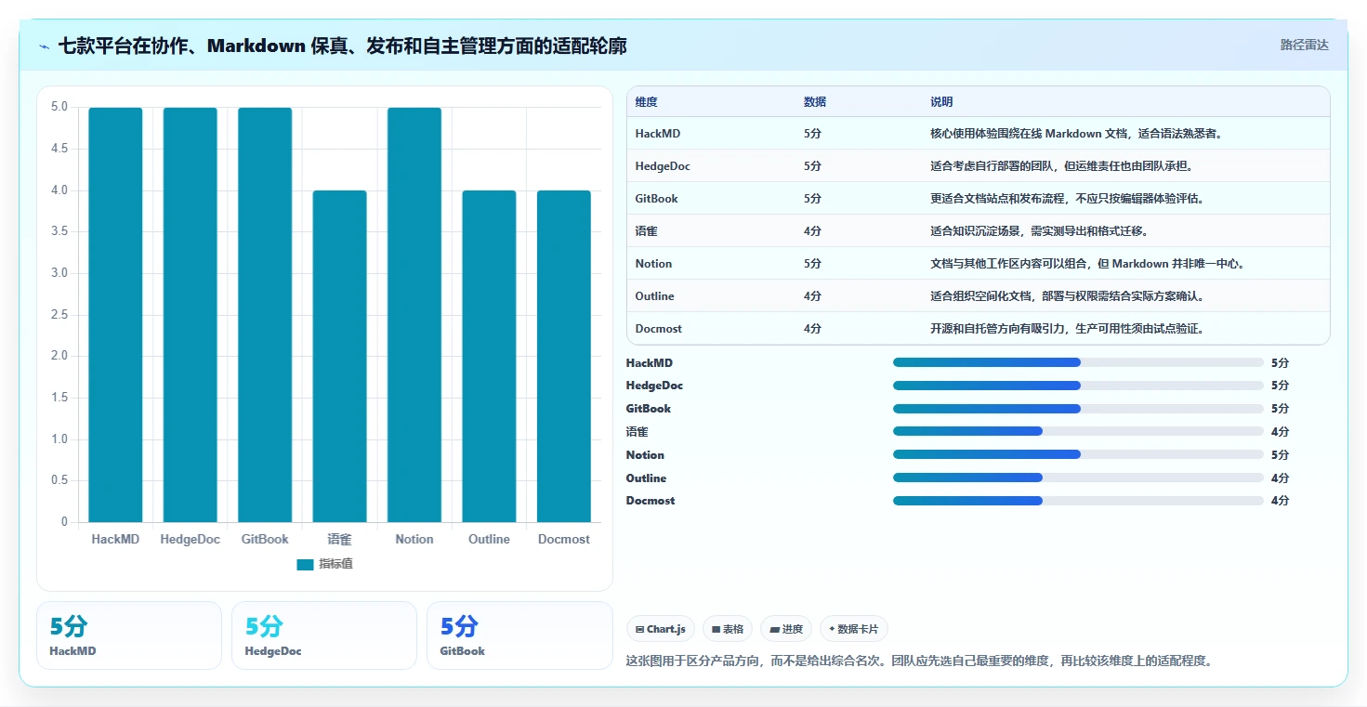Select Outline in the table's 维度 column
The image size is (1367, 707).
point(655,296)
